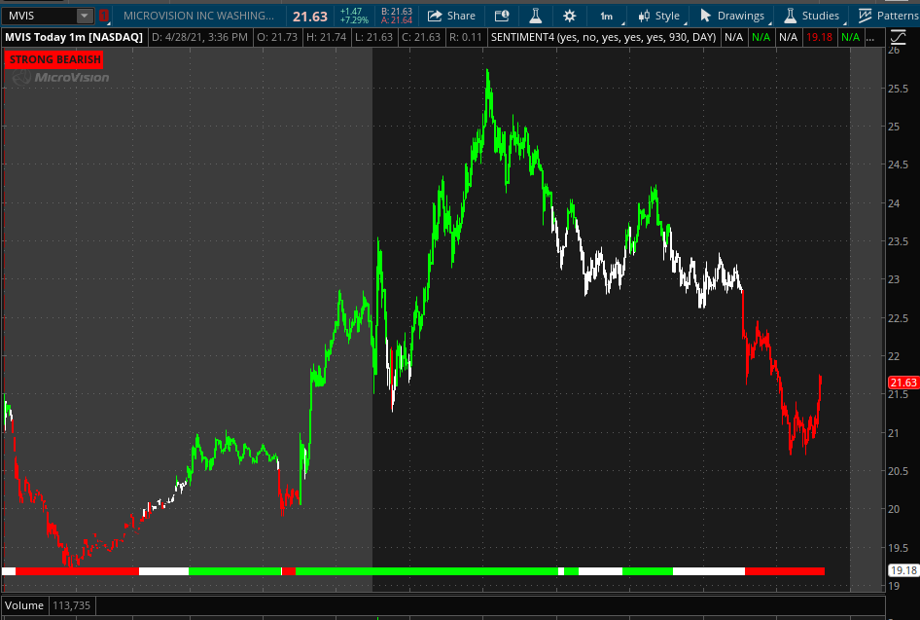Click the Volume value 113,735
920x620 pixels.
pyautogui.click(x=72, y=605)
